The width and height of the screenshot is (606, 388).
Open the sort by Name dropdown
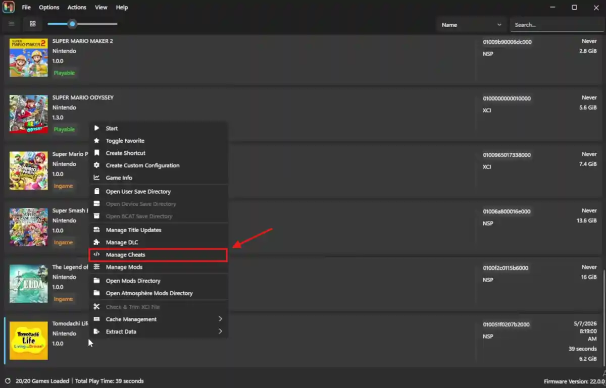click(472, 25)
